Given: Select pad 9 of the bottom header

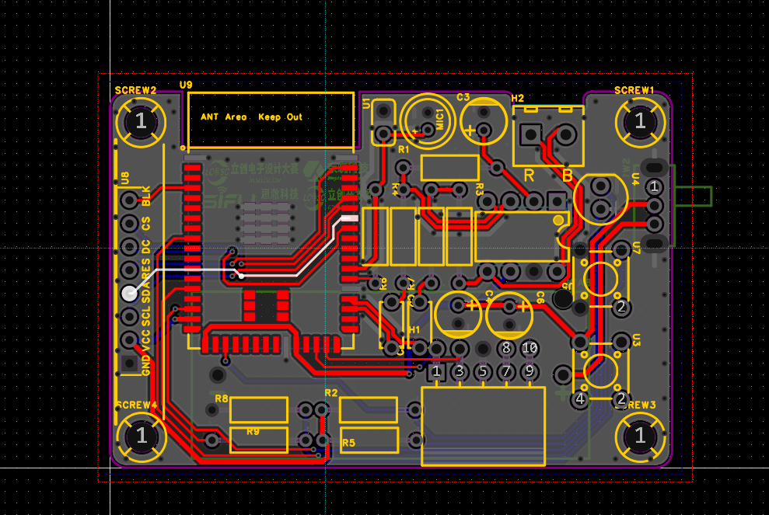Looking at the screenshot, I should (530, 372).
